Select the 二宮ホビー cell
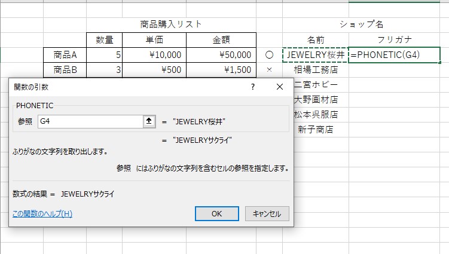Screen dimensions: 449x254 pos(316,84)
